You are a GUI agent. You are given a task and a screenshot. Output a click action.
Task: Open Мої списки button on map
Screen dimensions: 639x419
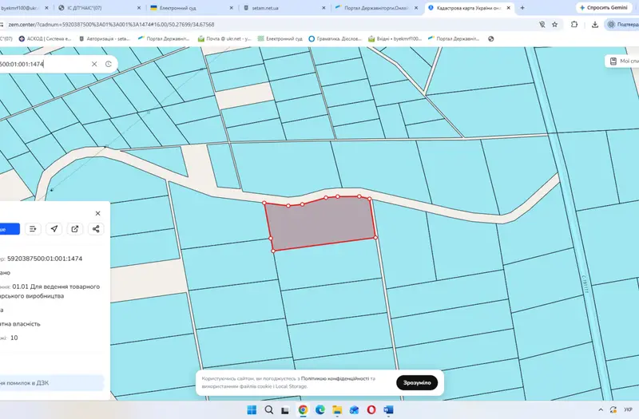622,61
